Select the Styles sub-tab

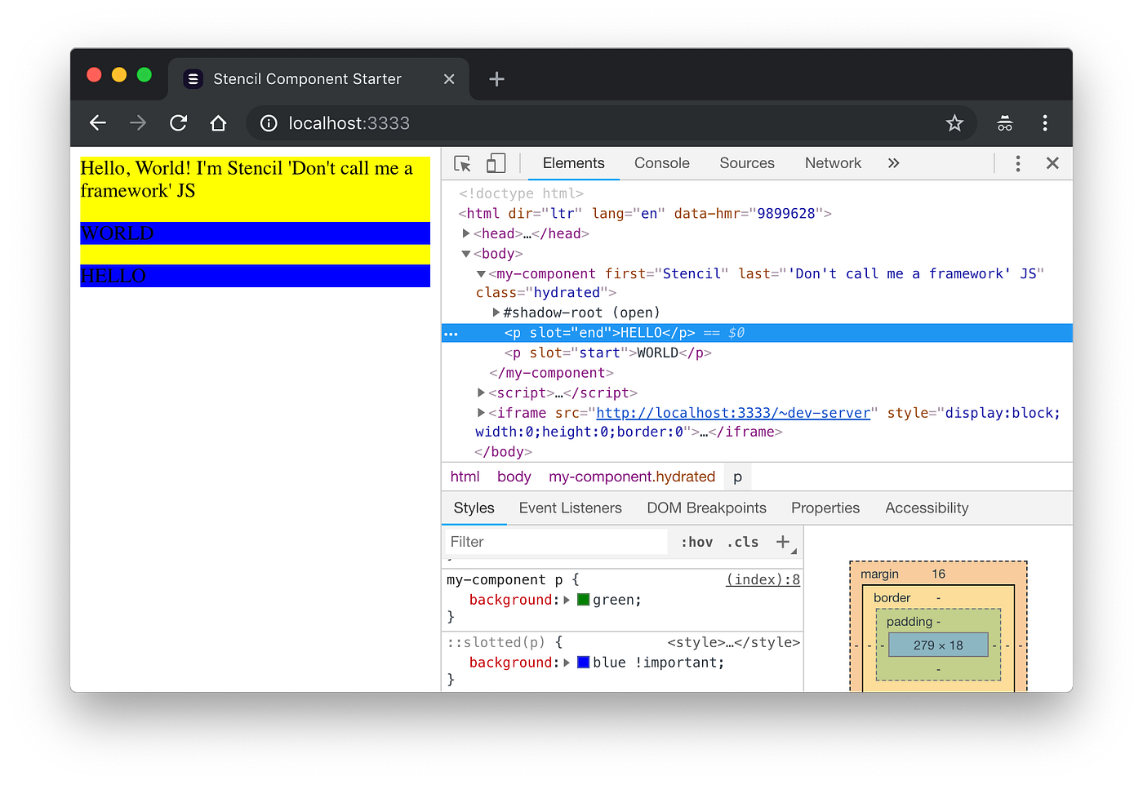(x=474, y=508)
